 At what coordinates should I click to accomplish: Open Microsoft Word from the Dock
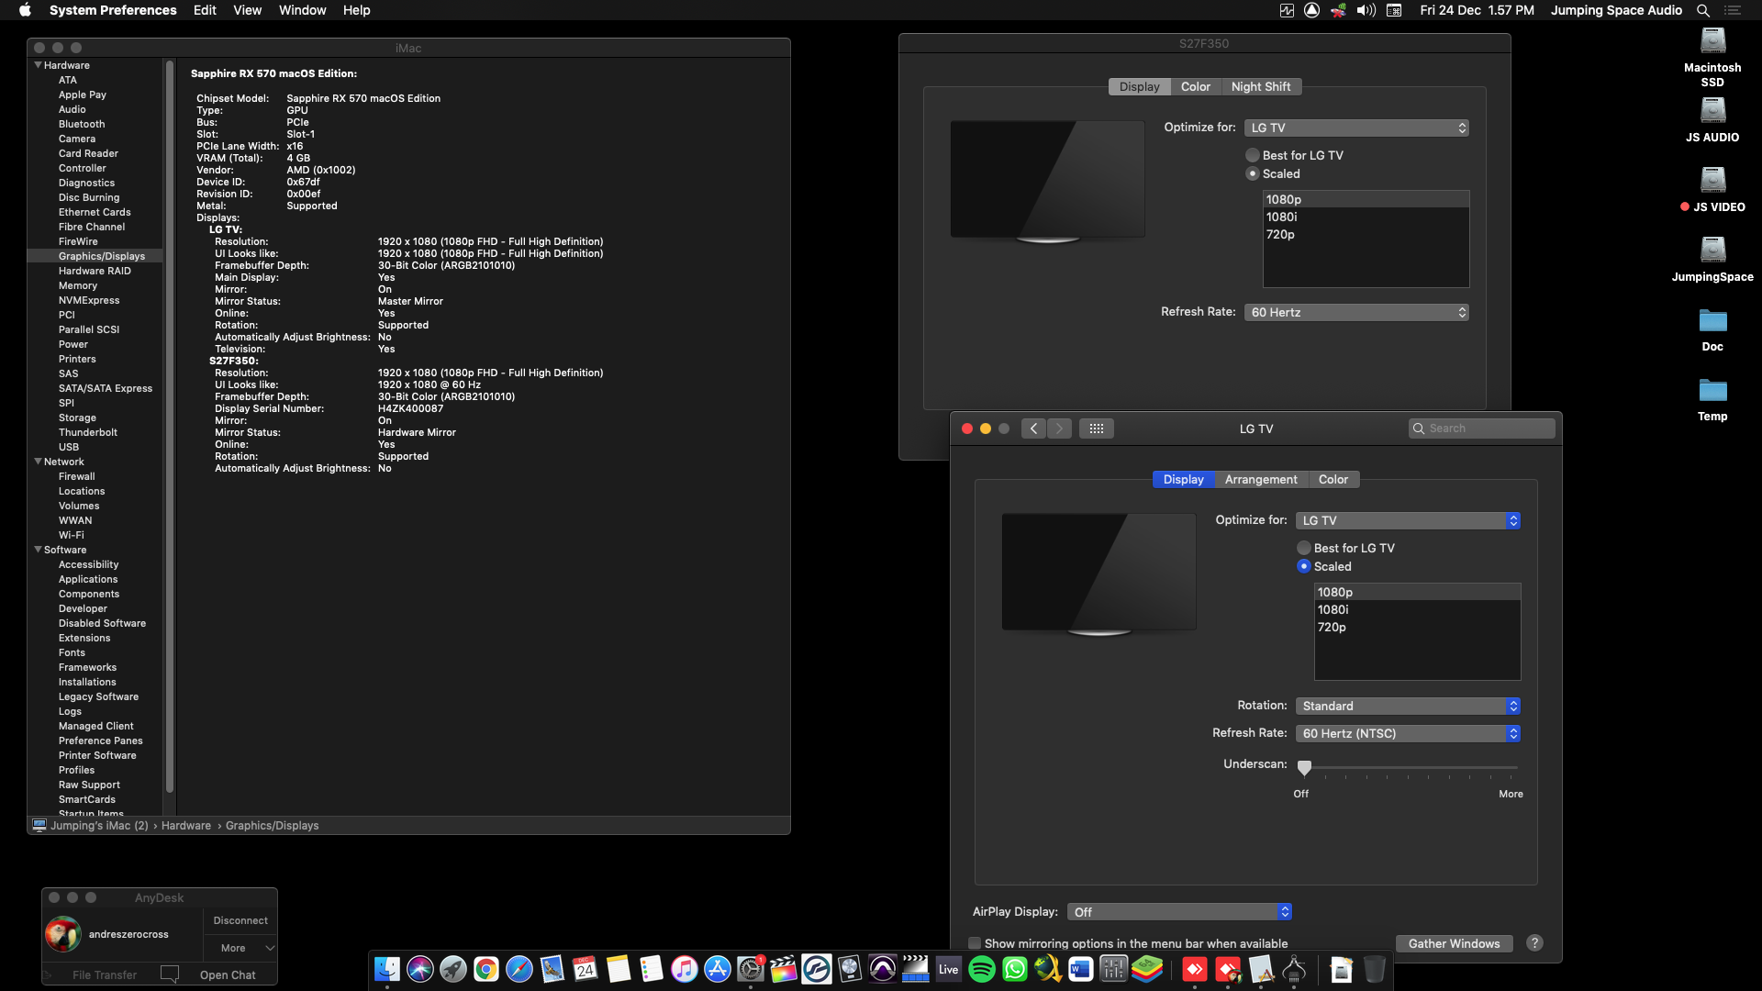(1080, 968)
